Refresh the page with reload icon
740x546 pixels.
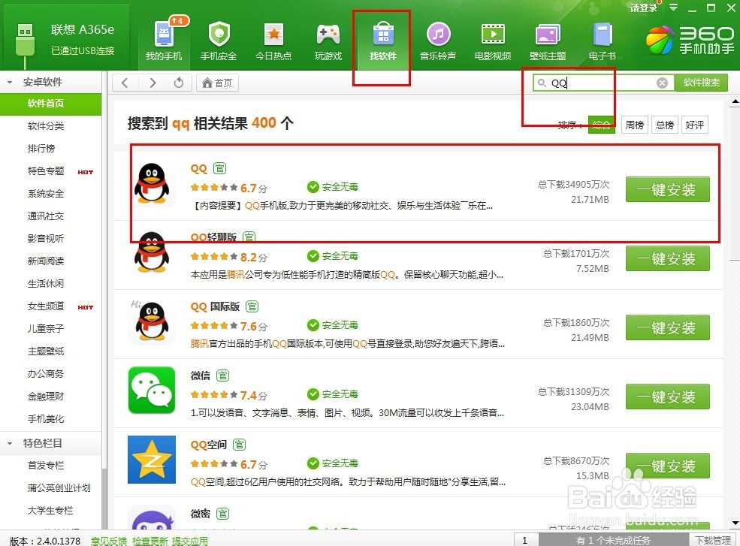[179, 83]
